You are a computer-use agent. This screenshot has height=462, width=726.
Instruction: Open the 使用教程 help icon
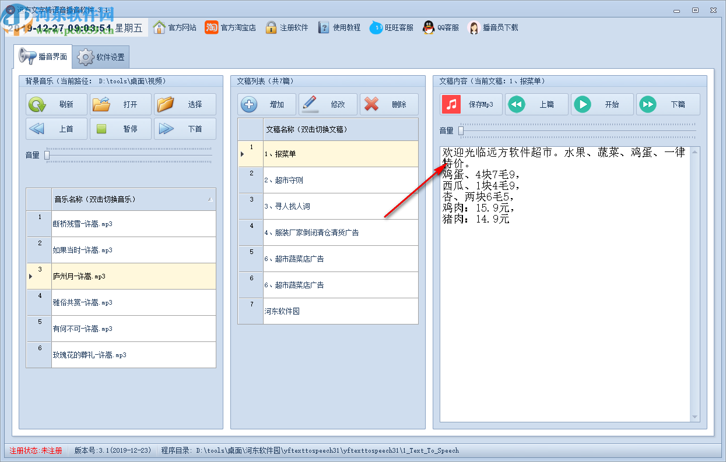click(324, 27)
